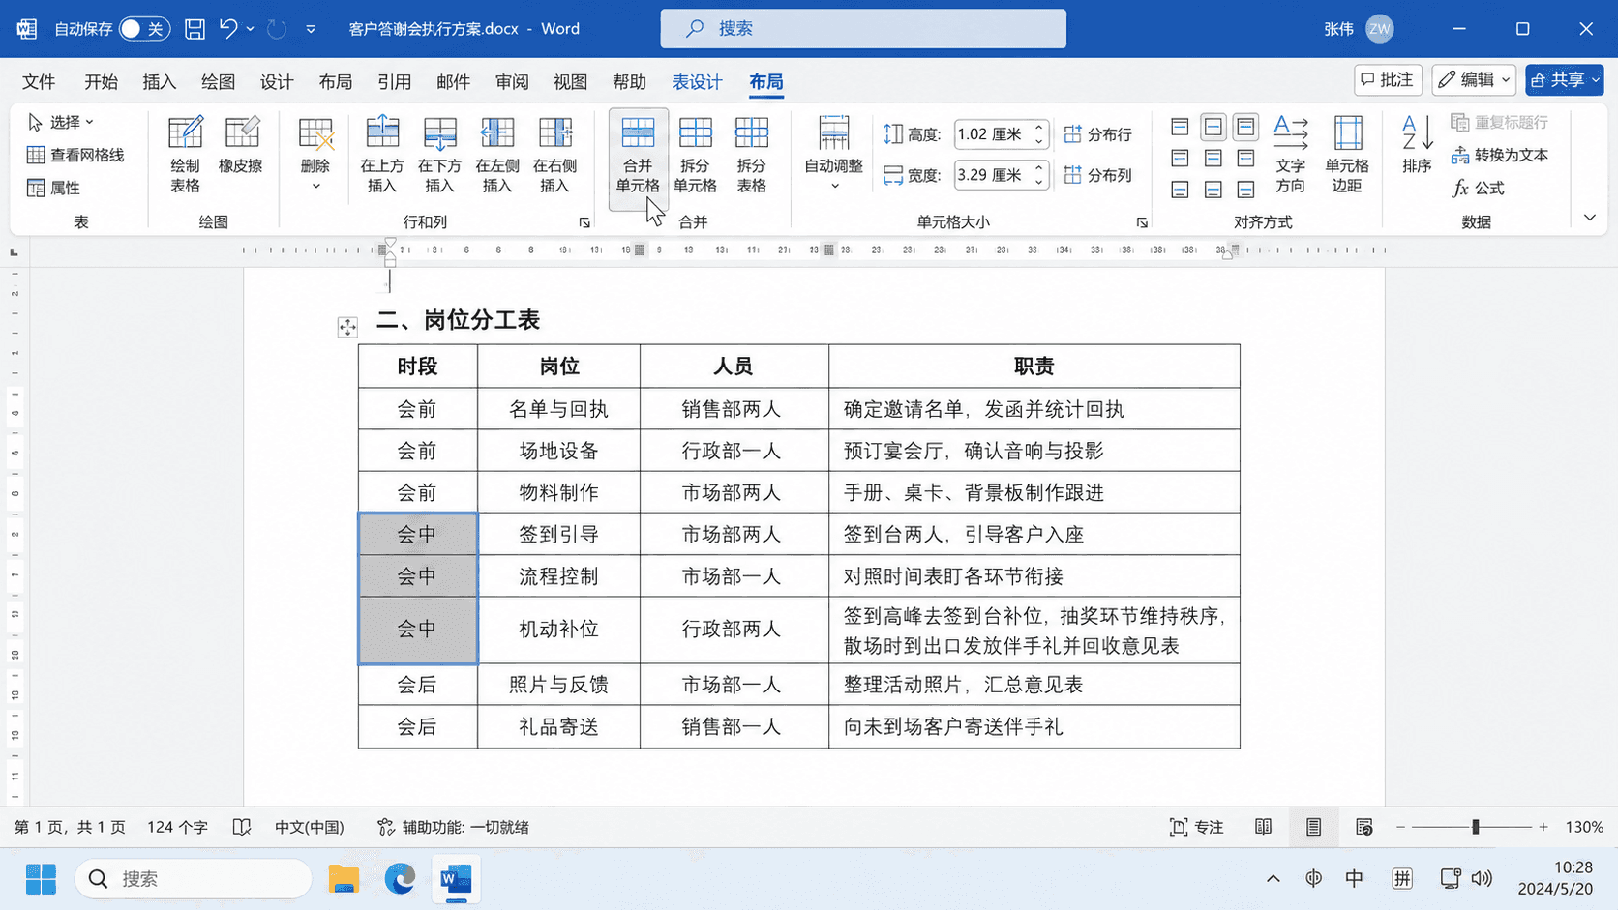1618x910 pixels.
Task: Click the zoom in plus button
Action: click(x=1543, y=827)
